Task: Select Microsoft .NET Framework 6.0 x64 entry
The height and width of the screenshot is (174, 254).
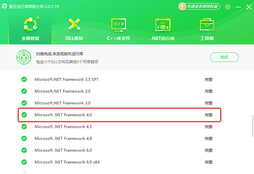Action: [67, 162]
